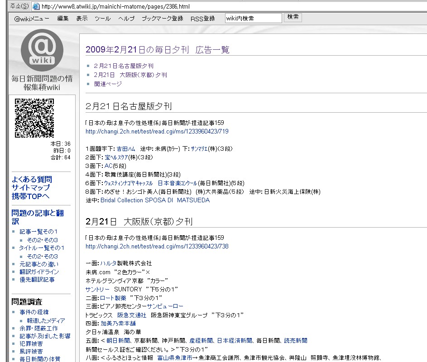The width and height of the screenshot is (427, 362).
Task: Jump to 2月21日名古屋版夕刊 contents link
Action: 123,66
